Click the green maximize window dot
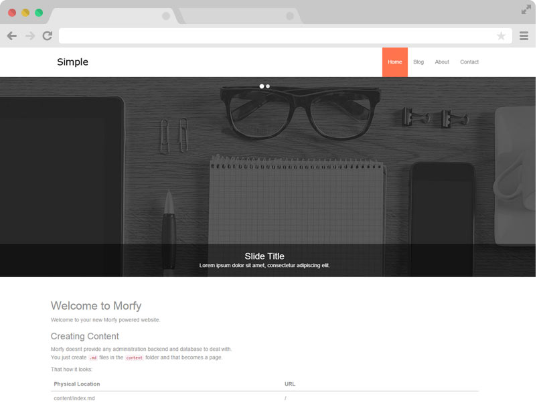537x407 pixels. [39, 13]
